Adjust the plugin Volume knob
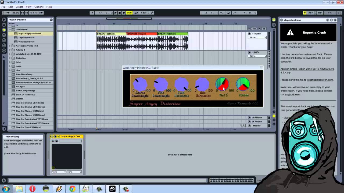This screenshot has height=193, width=344. tap(243, 84)
